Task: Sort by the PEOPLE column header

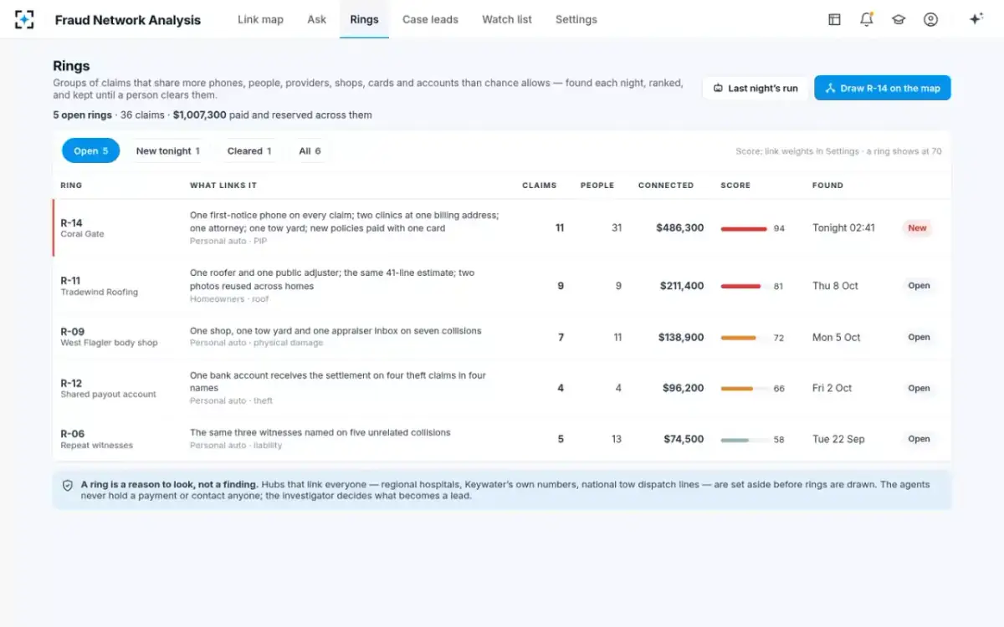Action: pyautogui.click(x=597, y=186)
